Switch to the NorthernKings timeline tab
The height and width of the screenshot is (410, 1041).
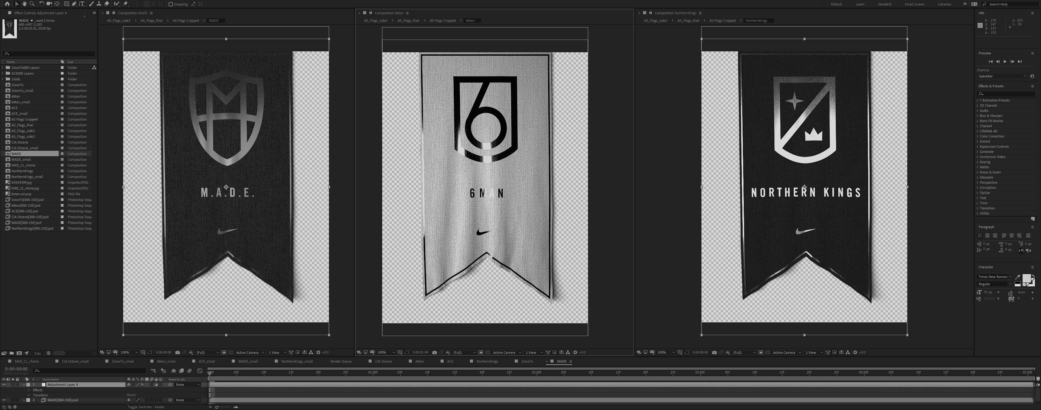click(487, 361)
